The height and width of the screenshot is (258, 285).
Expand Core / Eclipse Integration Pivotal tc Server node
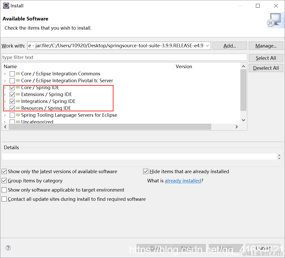5,81
